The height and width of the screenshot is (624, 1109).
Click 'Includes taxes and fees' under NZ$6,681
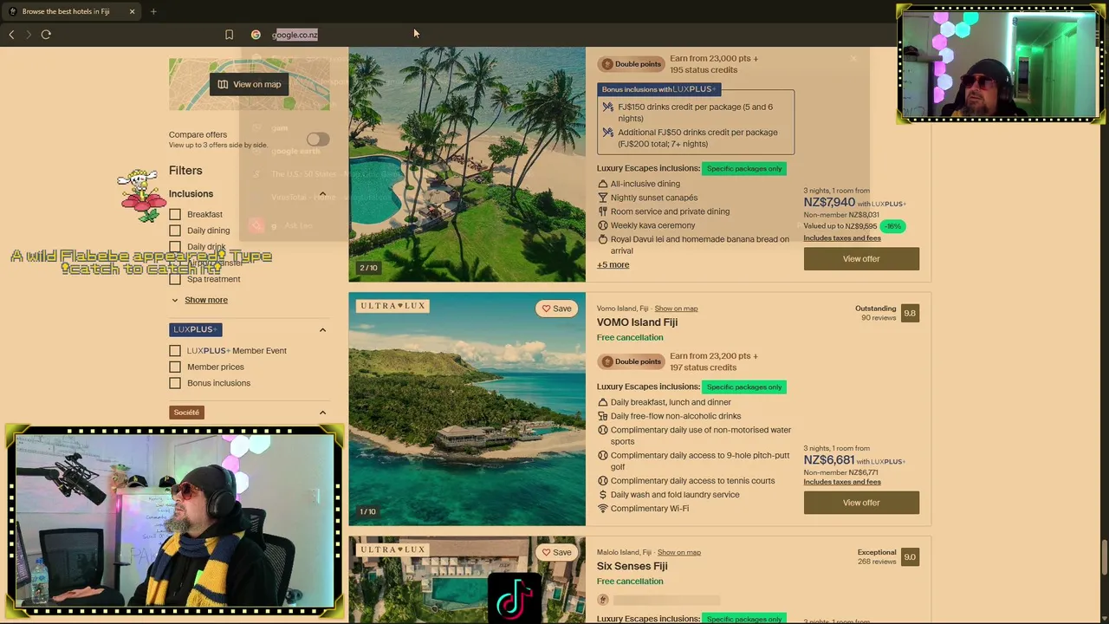842,482
